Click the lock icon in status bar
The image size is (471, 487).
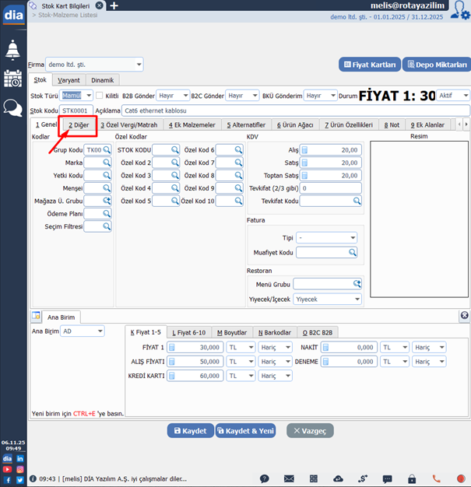338,478
